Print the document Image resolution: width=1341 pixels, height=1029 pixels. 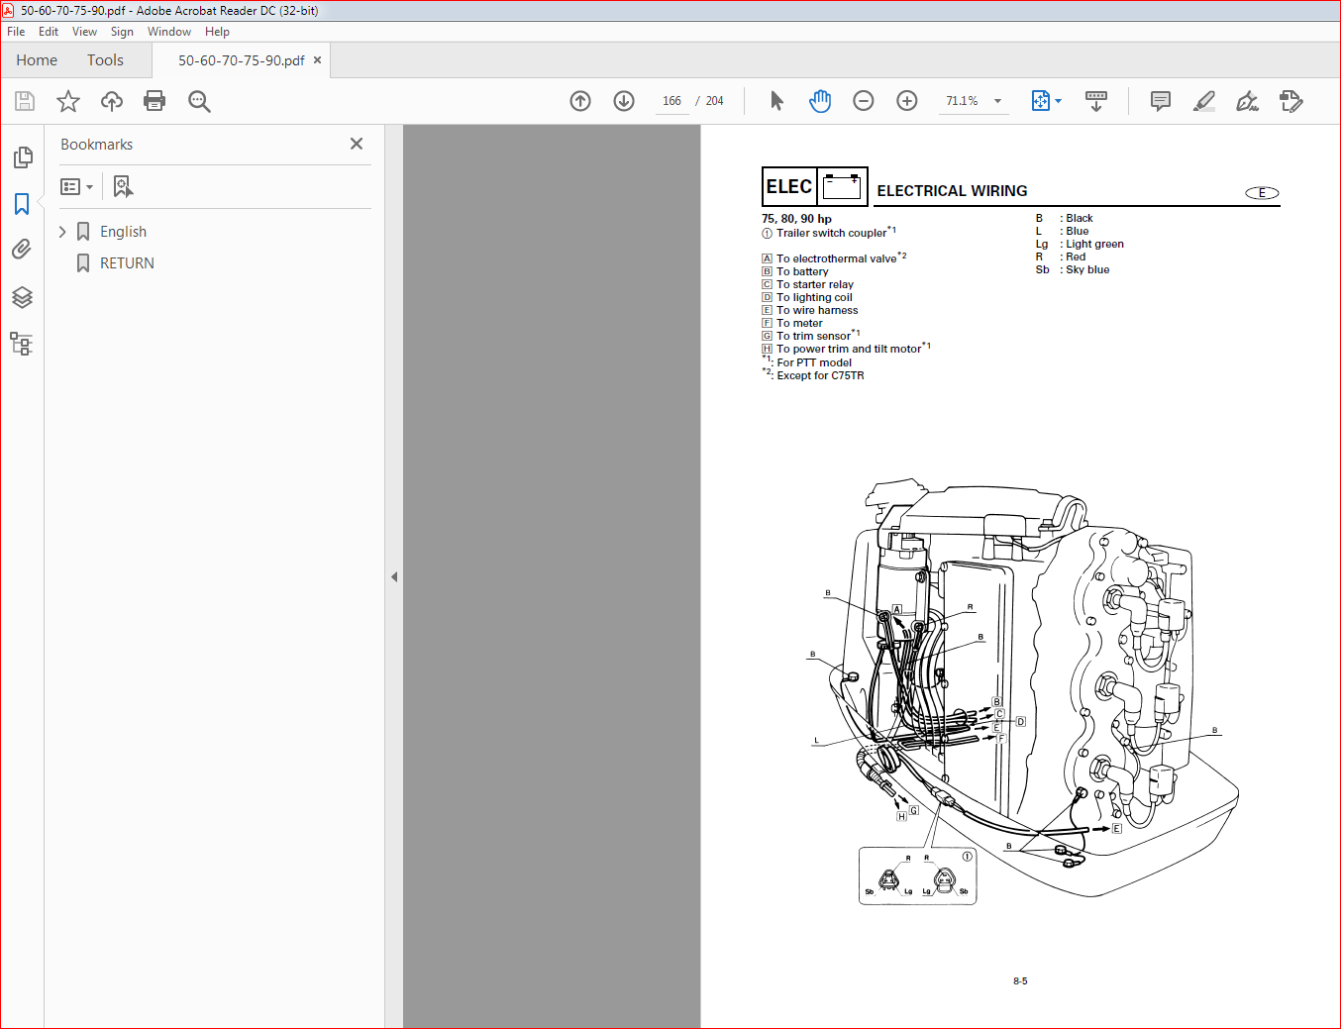tap(155, 101)
